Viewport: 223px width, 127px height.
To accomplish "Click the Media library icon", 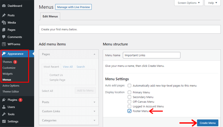I will pyautogui.click(x=4, y=22).
